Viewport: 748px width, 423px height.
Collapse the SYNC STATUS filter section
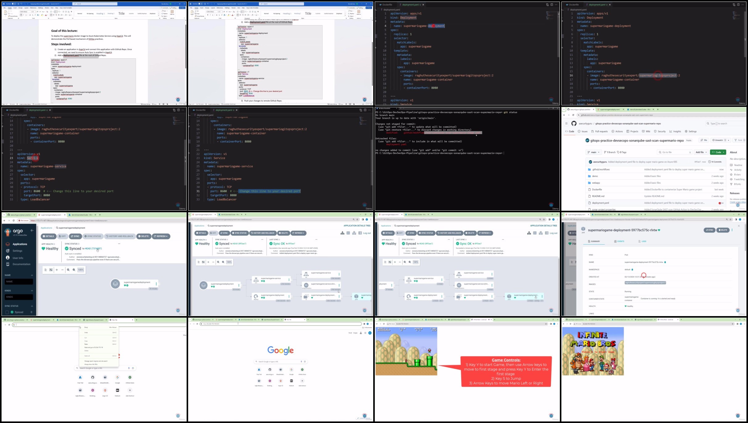32,306
